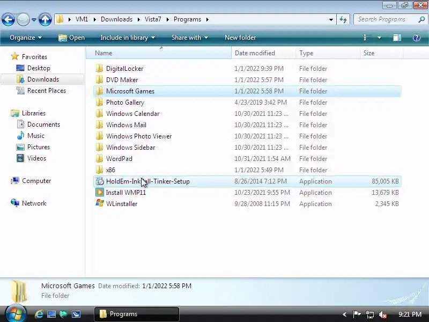Screen dimensions: 429x322
Task: Create a New folder
Action: pos(240,38)
